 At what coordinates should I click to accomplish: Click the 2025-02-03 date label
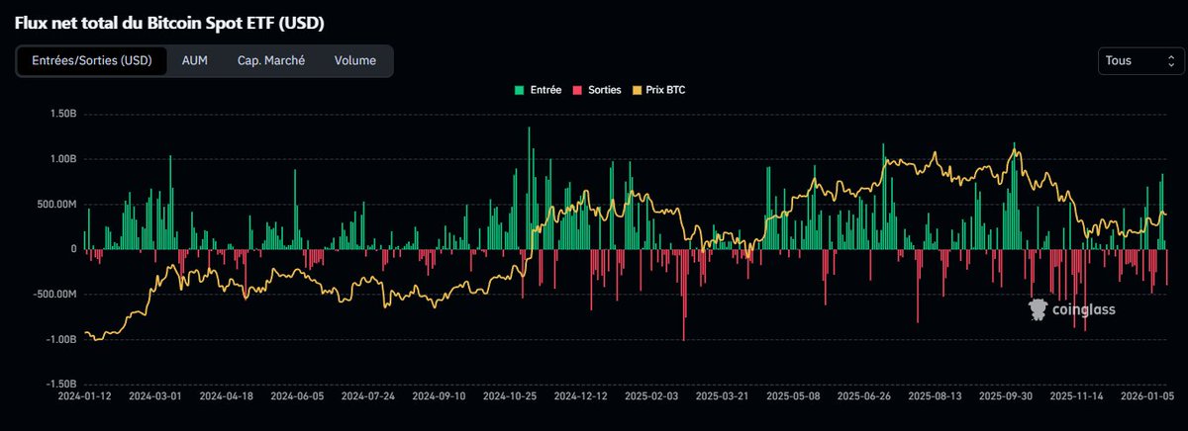point(650,396)
